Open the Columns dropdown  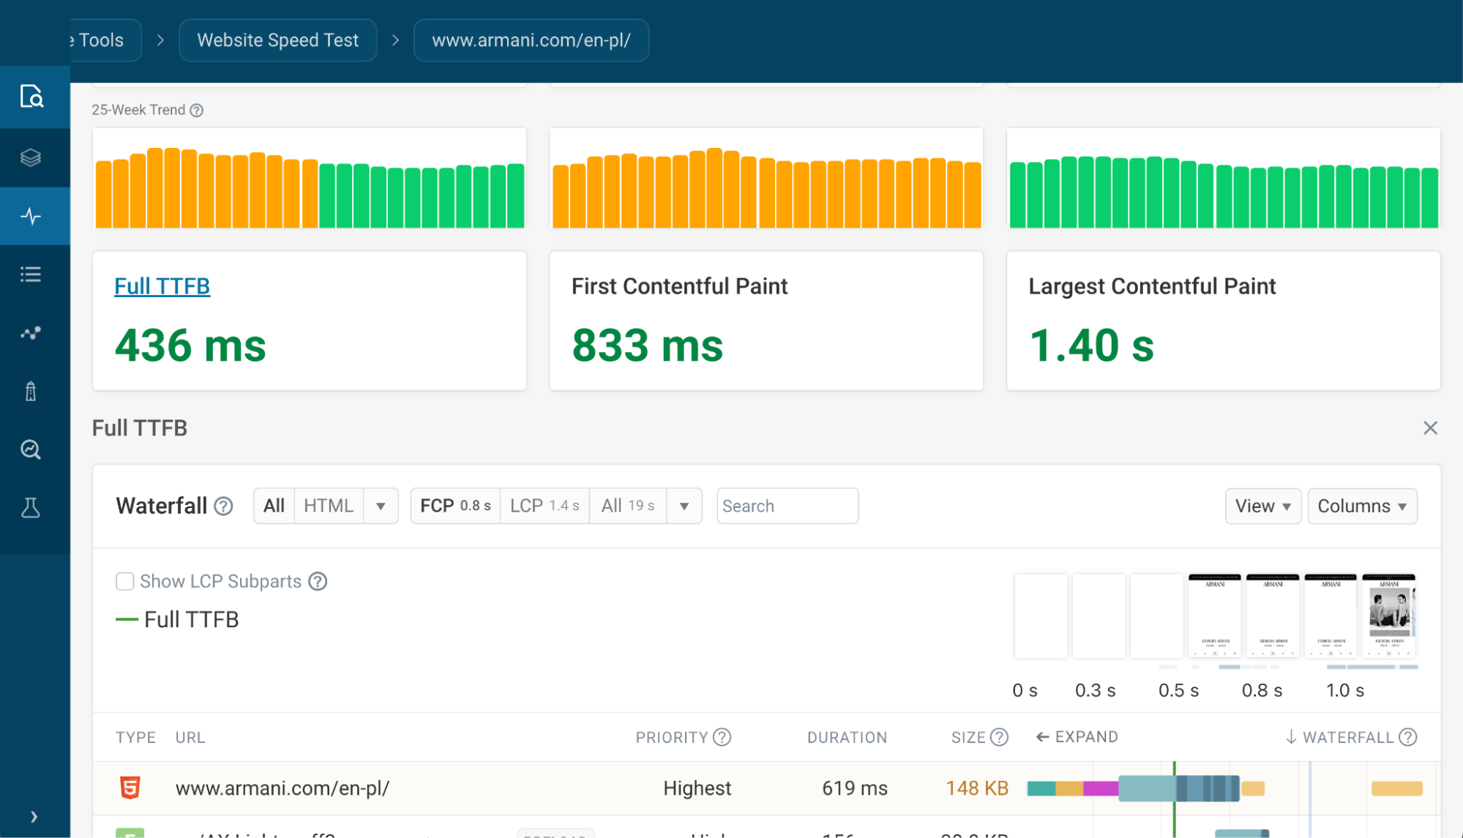(x=1362, y=506)
